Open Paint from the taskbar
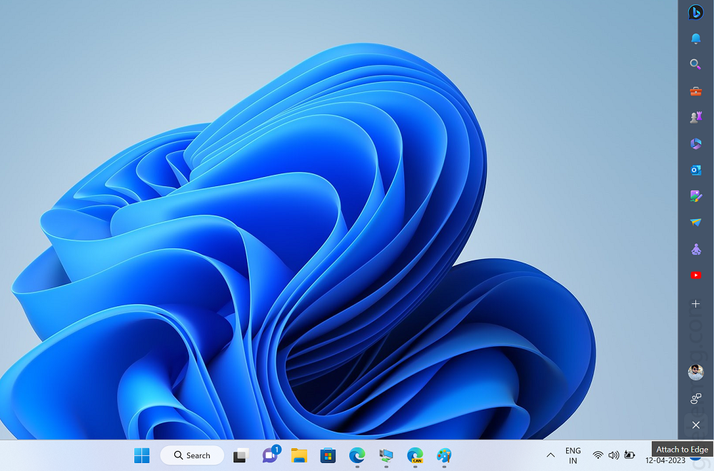This screenshot has width=714, height=471. (x=444, y=455)
